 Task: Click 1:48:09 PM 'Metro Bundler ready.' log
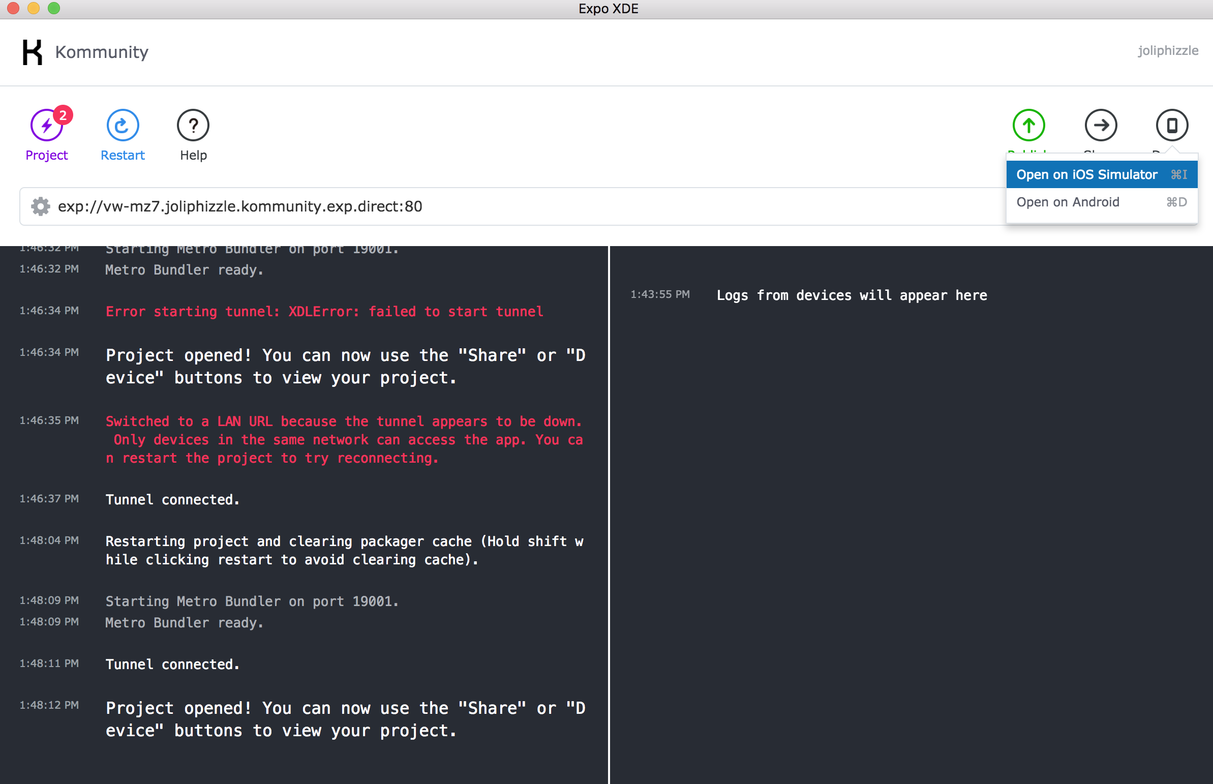[x=184, y=623]
